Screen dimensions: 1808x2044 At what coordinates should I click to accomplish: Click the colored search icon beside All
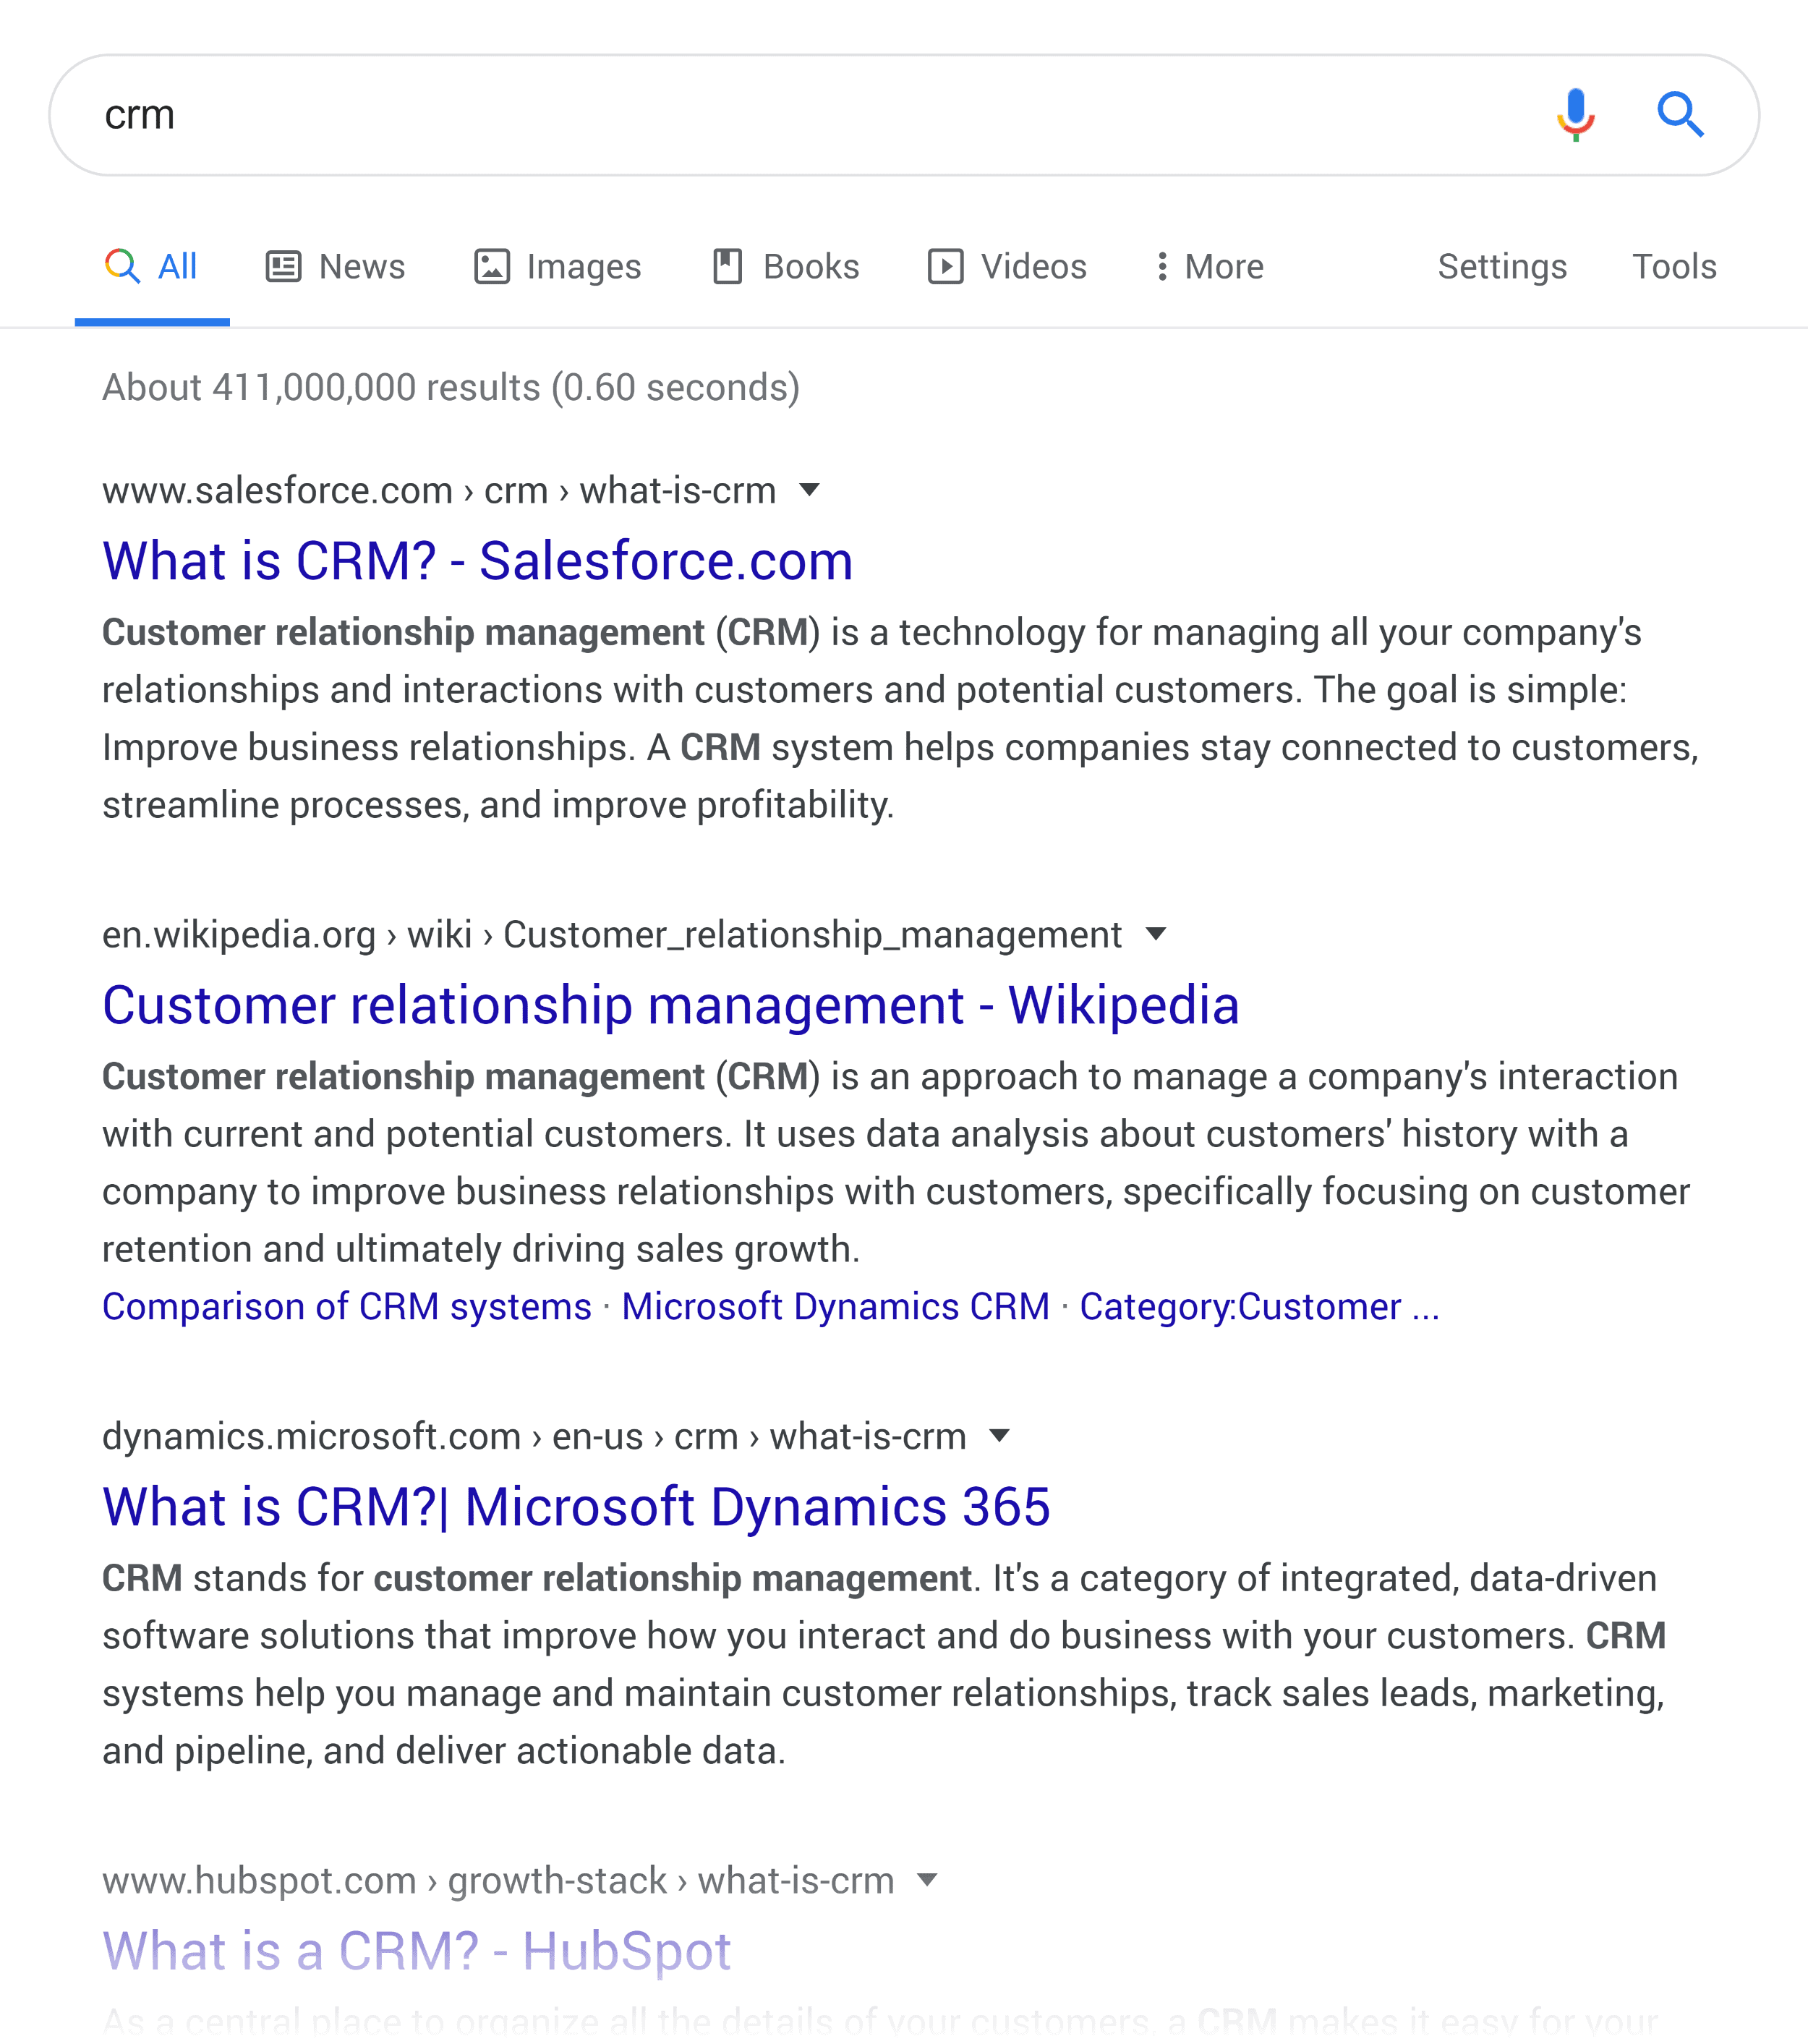pyautogui.click(x=122, y=266)
